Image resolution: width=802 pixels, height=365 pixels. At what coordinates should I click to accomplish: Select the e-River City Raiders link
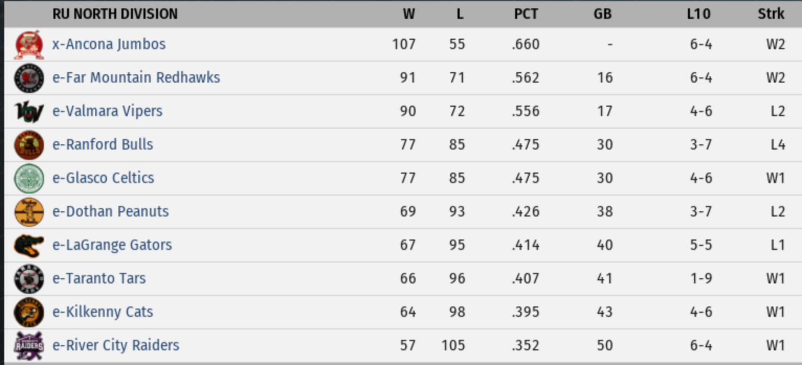pyautogui.click(x=116, y=345)
